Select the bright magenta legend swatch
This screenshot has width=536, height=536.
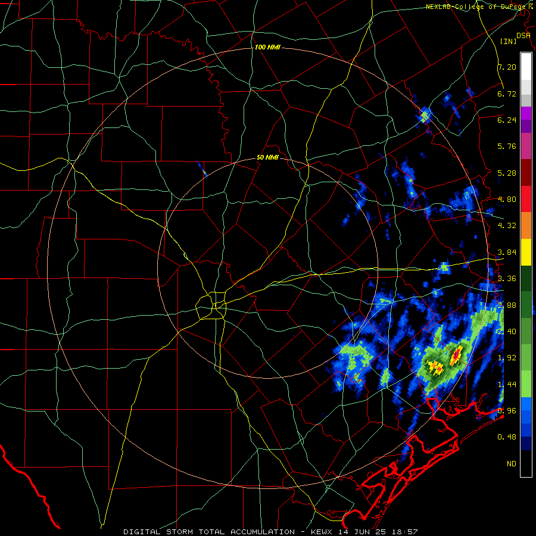[x=526, y=113]
